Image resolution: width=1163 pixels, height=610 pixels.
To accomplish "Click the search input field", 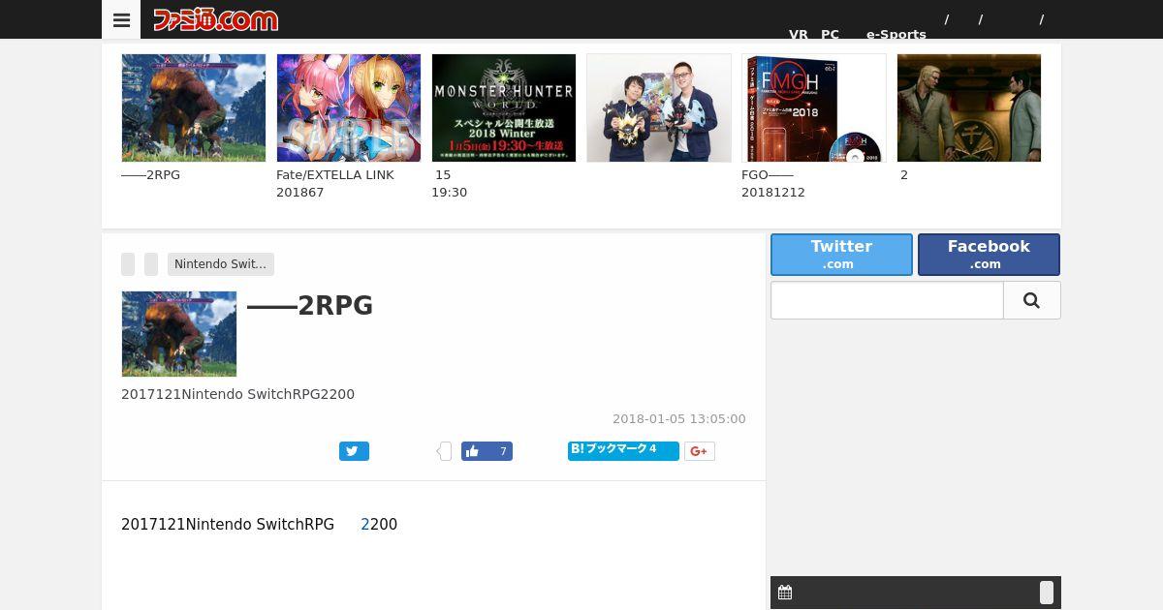I will 887,300.
